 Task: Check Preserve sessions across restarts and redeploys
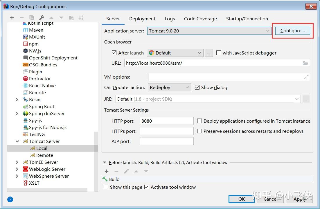pyautogui.click(x=199, y=131)
